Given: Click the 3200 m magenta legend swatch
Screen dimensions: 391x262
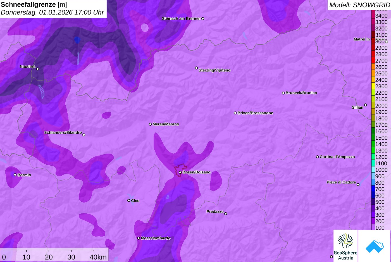Looking at the screenshot, I should (373, 28).
